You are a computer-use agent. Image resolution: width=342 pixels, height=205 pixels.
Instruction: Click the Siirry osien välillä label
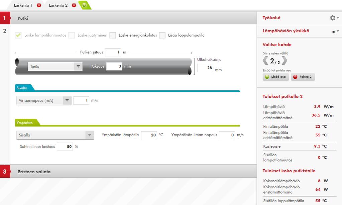(x=275, y=53)
